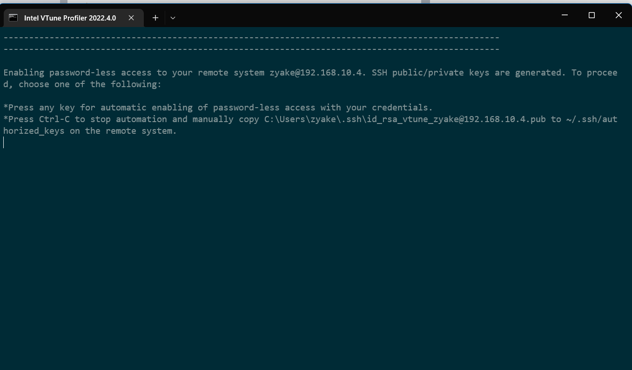The height and width of the screenshot is (370, 632).
Task: Open the tab overflow chevron next to plus
Action: click(173, 18)
